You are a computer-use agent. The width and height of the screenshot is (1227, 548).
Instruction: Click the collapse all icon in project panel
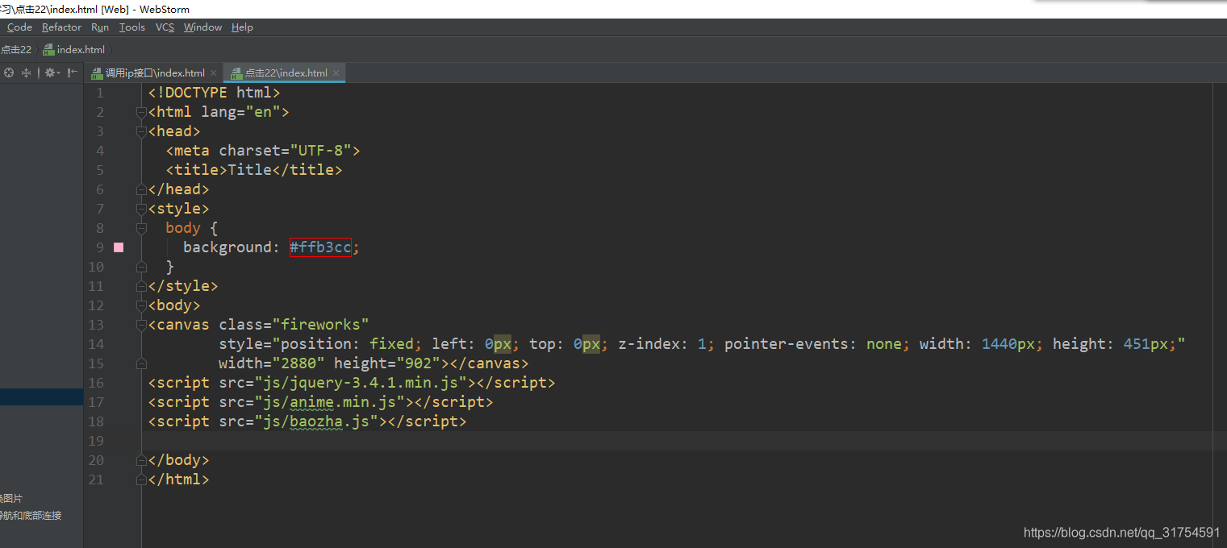[x=27, y=73]
